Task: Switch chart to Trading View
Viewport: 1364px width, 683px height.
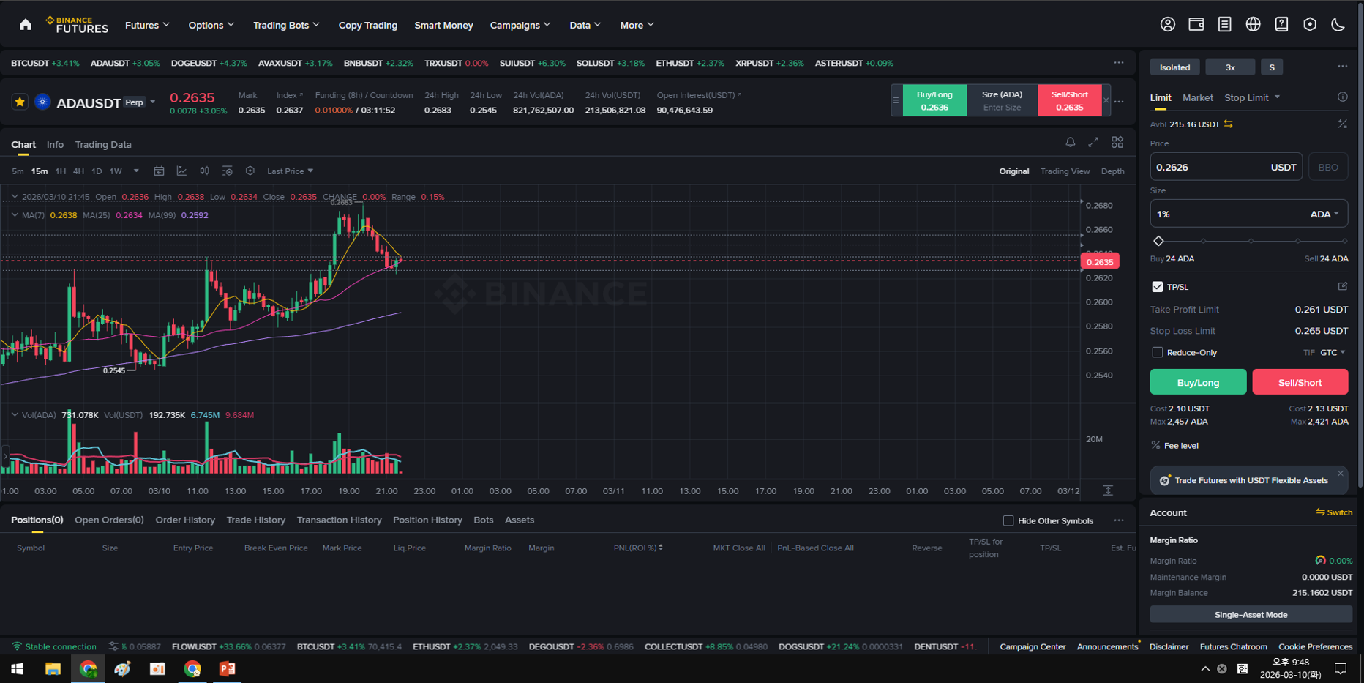Action: [x=1065, y=171]
